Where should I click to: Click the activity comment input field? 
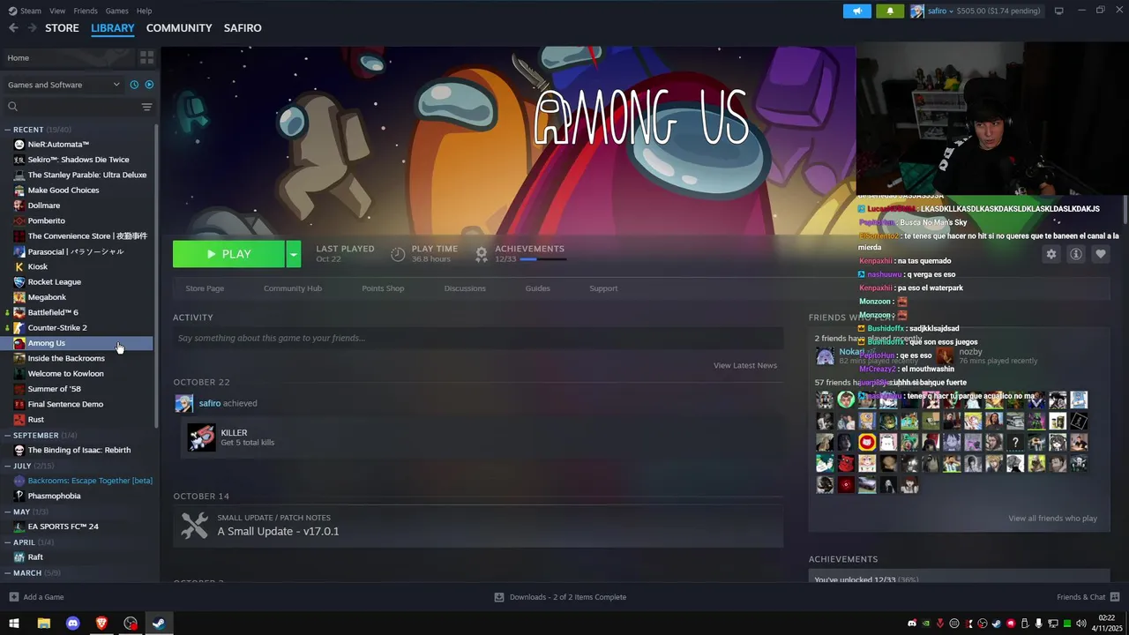click(478, 338)
